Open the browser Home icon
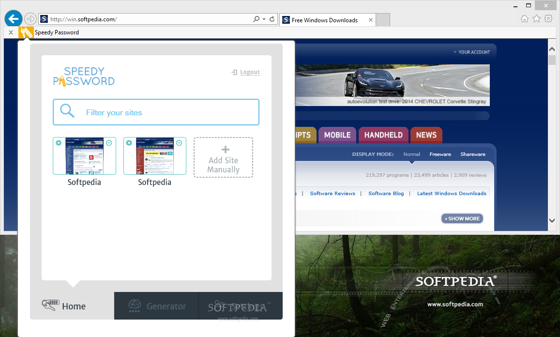This screenshot has width=560, height=337. coord(524,19)
